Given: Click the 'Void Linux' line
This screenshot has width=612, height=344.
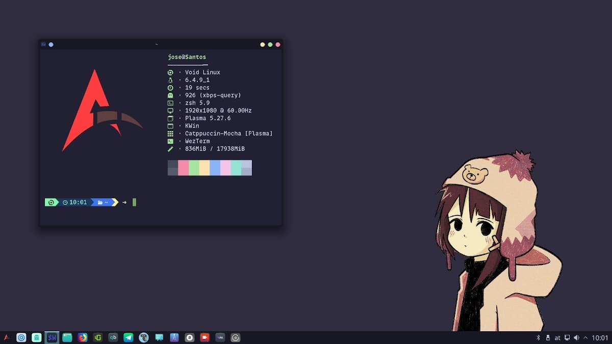Looking at the screenshot, I should pos(202,72).
